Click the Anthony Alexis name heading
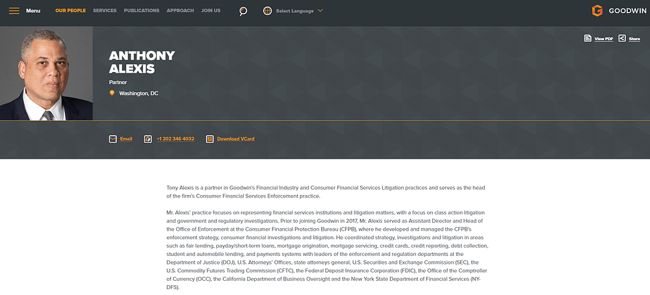650x295 pixels. click(142, 62)
